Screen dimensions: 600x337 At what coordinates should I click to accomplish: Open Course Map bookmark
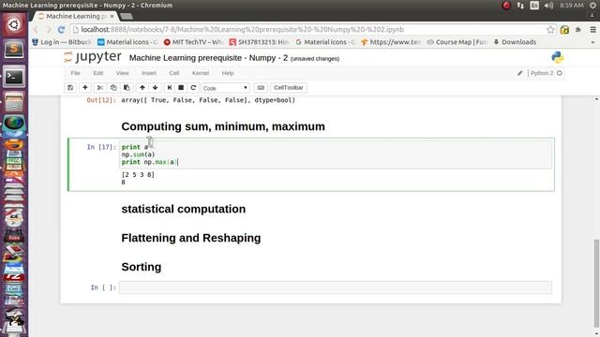[457, 42]
